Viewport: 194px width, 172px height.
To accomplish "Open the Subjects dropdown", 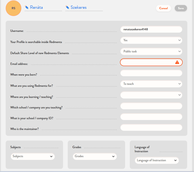I will [33, 156].
